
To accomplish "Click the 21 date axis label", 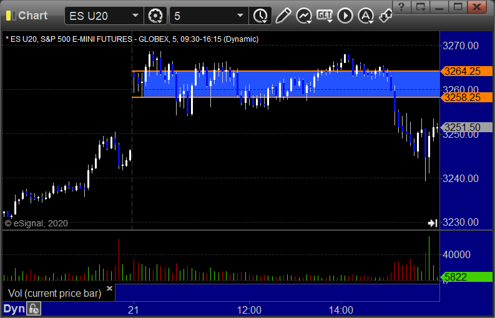I will click(x=133, y=310).
